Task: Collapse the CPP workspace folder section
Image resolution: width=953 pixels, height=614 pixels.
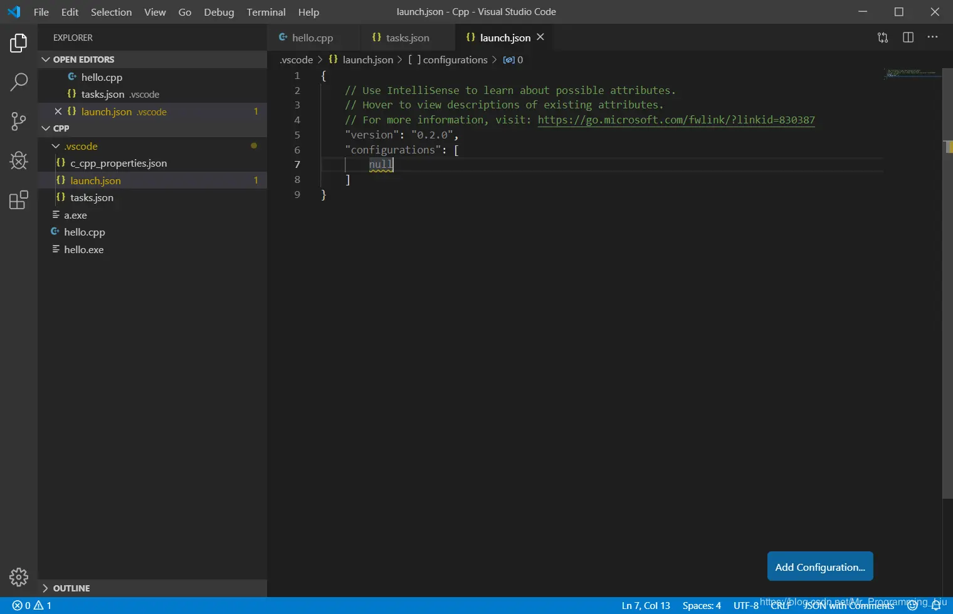Action: click(x=152, y=128)
